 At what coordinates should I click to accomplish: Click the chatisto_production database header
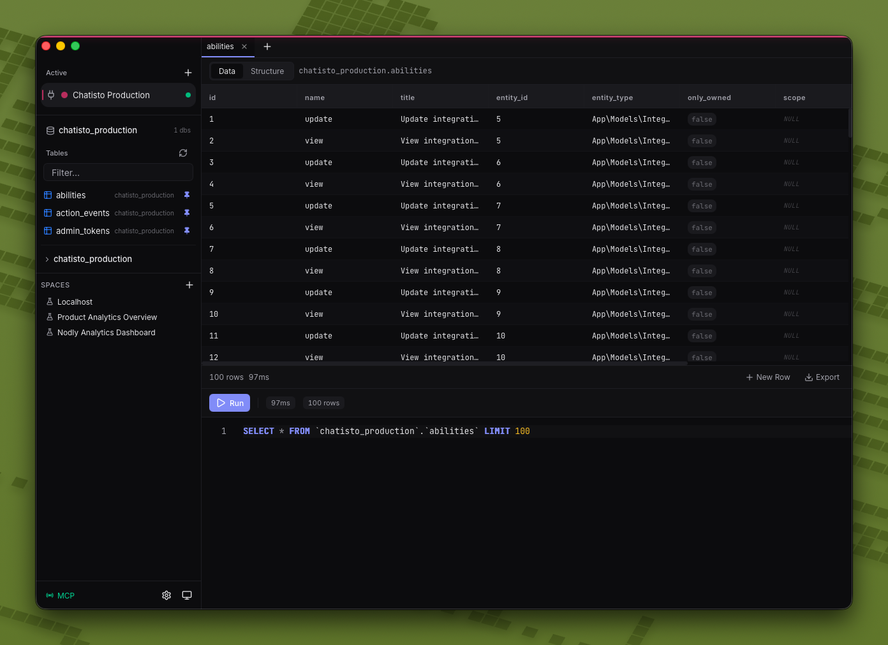[x=98, y=130]
